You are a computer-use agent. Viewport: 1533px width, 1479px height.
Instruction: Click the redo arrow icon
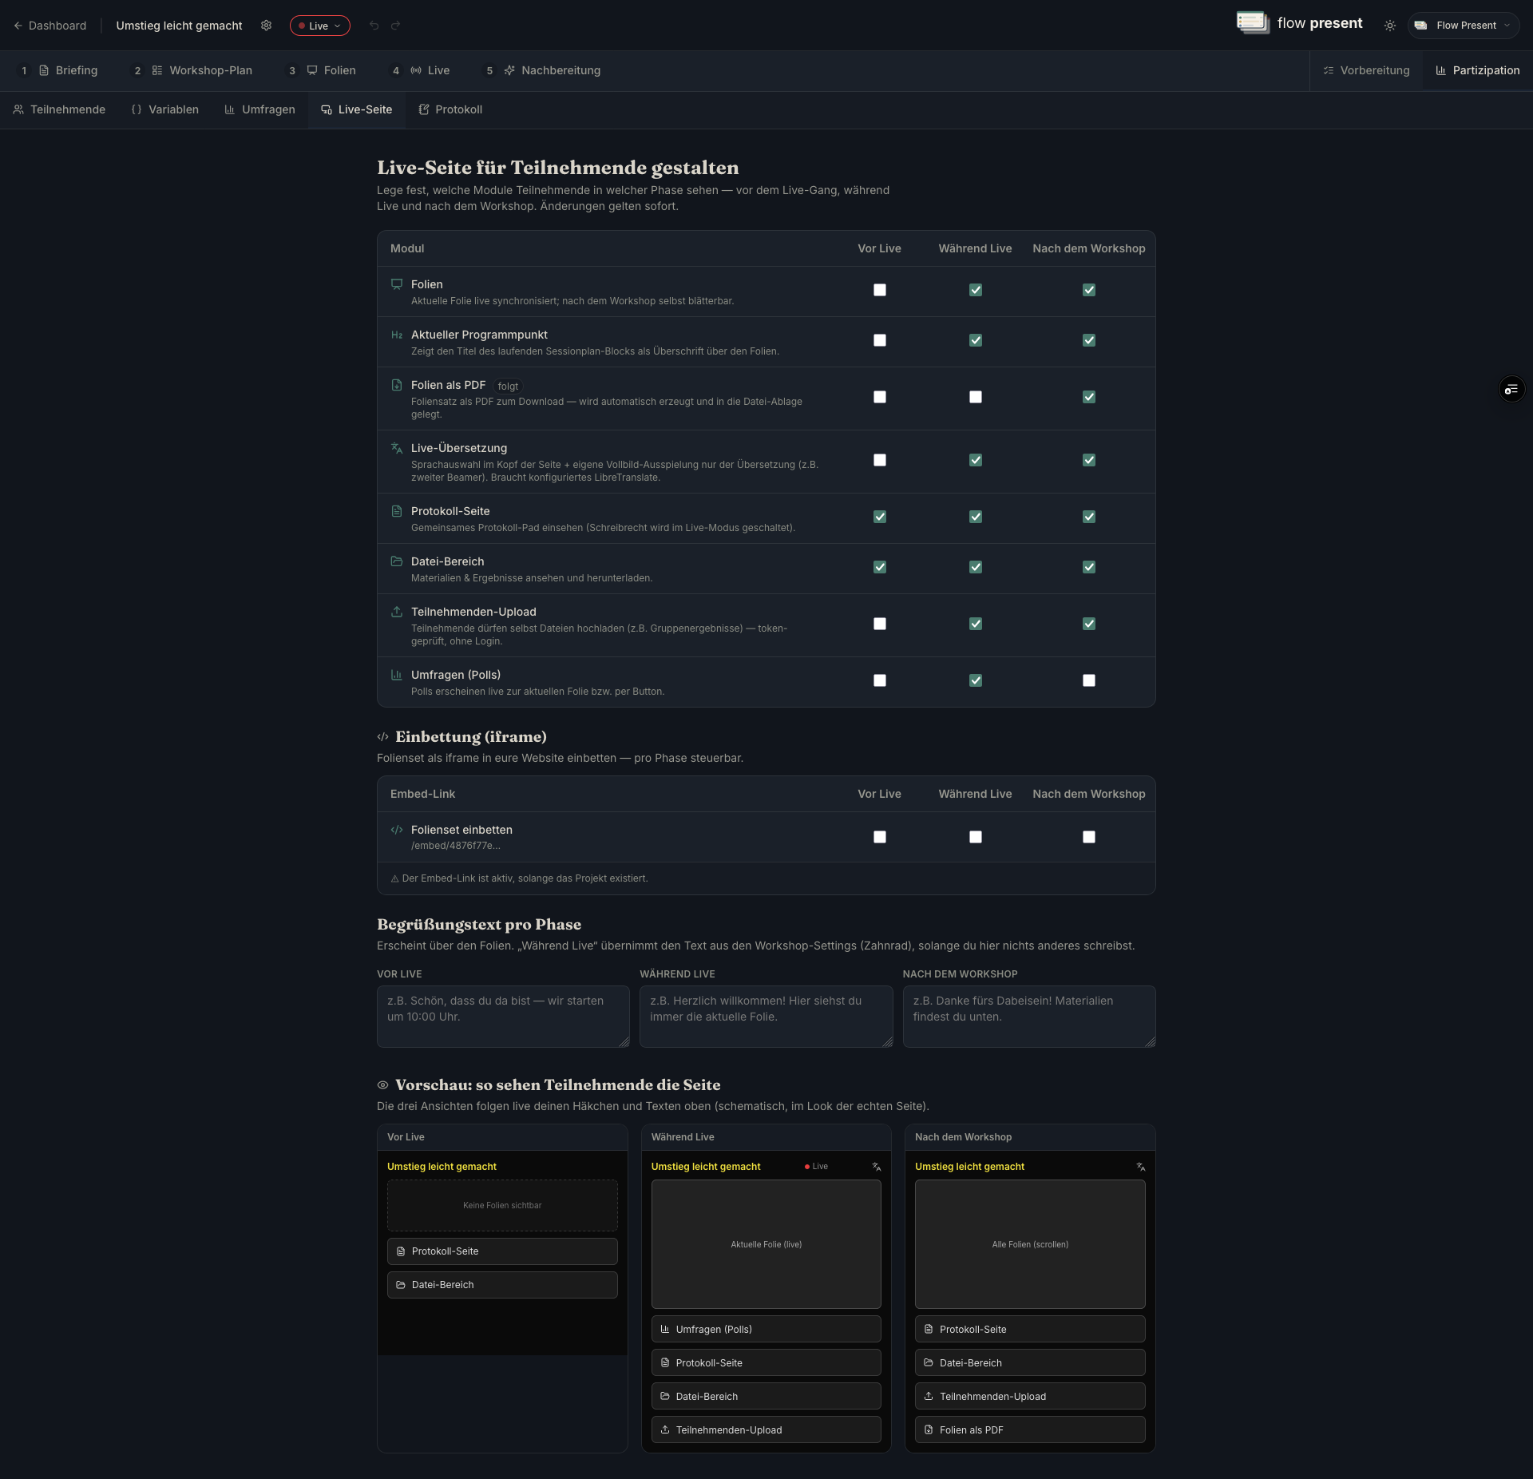coord(395,26)
